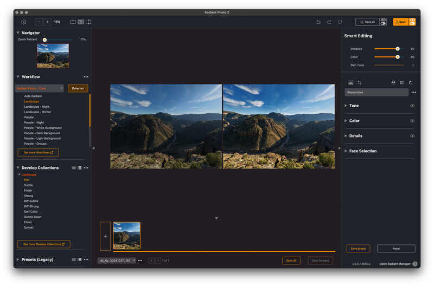
Task: Click the orange Save button
Action: 400,22
